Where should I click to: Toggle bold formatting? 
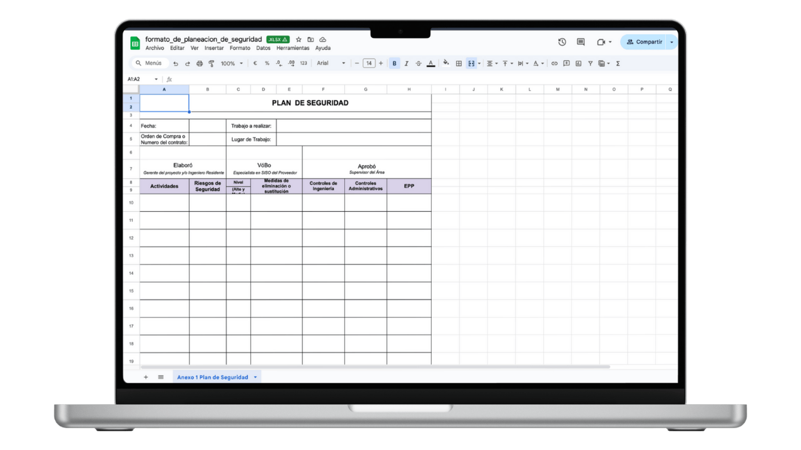394,63
